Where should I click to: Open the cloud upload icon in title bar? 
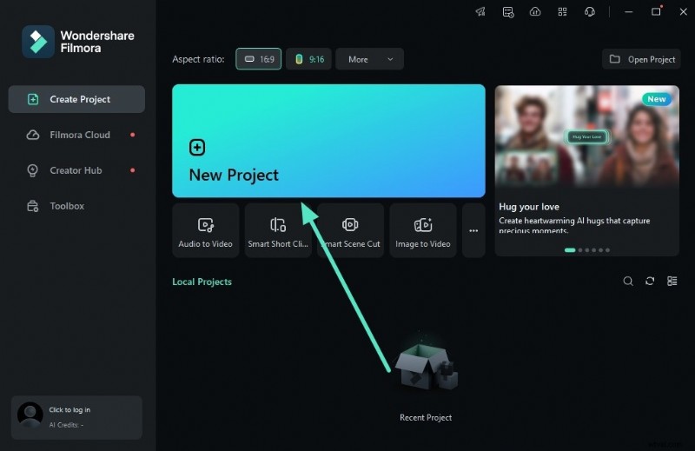535,12
